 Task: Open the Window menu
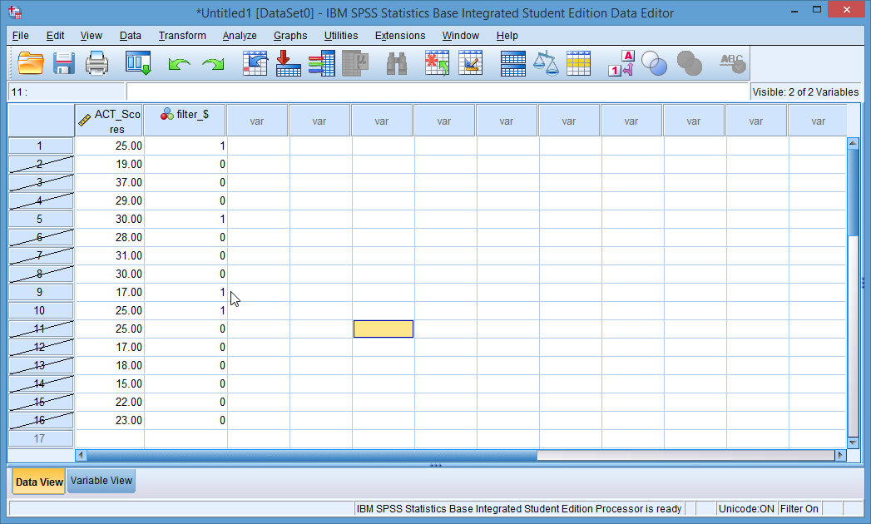pos(461,36)
